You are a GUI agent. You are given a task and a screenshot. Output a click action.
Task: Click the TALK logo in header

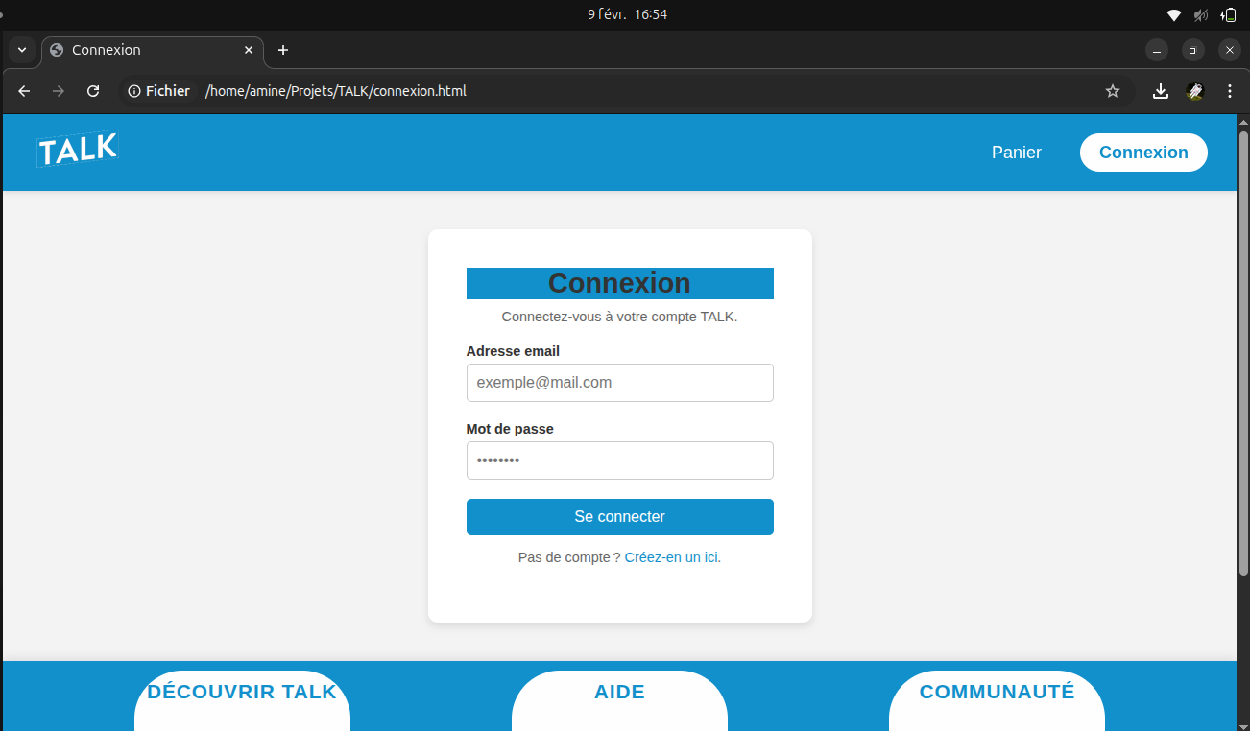pos(77,150)
